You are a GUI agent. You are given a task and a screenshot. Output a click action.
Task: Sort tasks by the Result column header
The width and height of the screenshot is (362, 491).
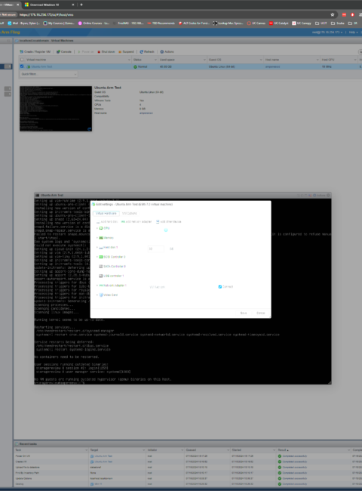coord(313,450)
